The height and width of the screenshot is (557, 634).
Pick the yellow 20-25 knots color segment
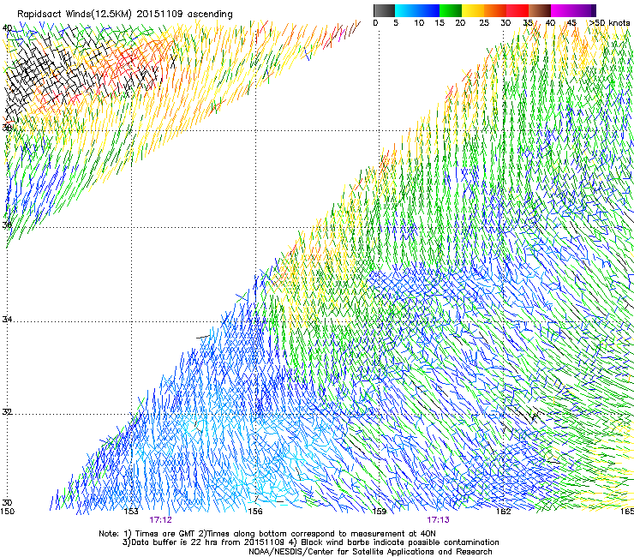(473, 10)
